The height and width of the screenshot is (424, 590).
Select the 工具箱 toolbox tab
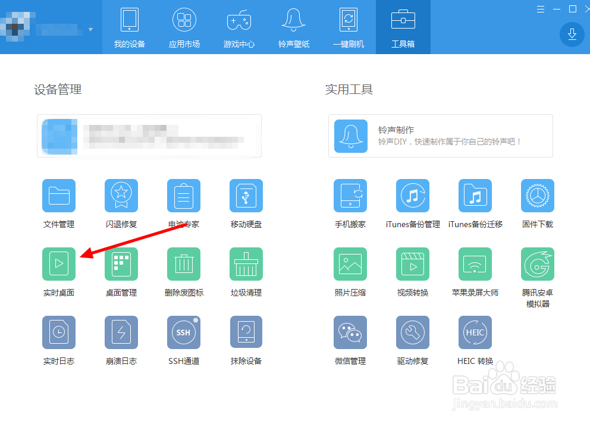[x=403, y=27]
